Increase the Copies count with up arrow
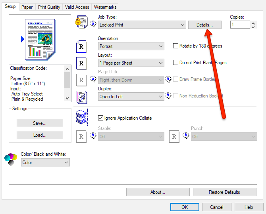Image resolution: width=266 pixels, height=214 pixels. (x=253, y=23)
